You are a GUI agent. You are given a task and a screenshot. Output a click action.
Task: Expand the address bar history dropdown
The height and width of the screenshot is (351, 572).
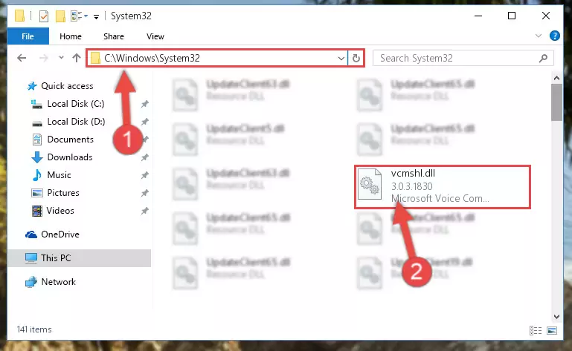click(x=341, y=59)
